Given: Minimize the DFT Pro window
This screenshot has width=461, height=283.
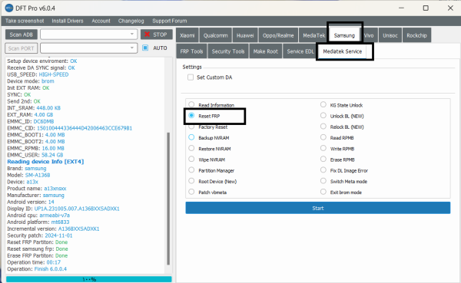Looking at the screenshot, I should (401, 8).
